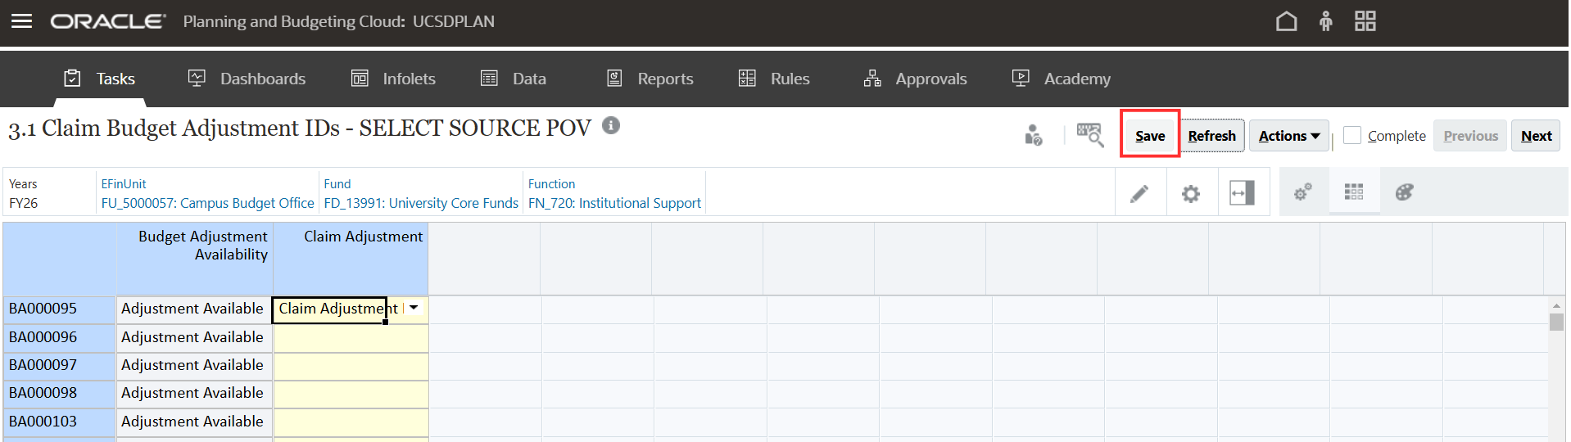Click Claim Adjustment cell for BA000096
This screenshot has height=442, width=1571.
coord(351,338)
